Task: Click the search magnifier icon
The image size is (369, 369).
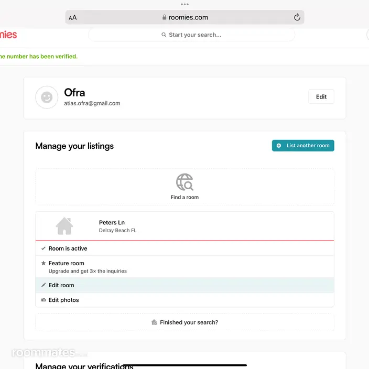Action: click(x=164, y=35)
